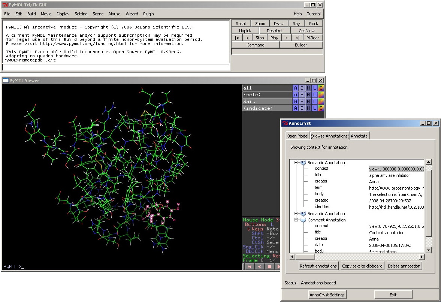The height and width of the screenshot is (302, 441).
Task: Open Action menu for (sele)
Action: pyautogui.click(x=295, y=95)
